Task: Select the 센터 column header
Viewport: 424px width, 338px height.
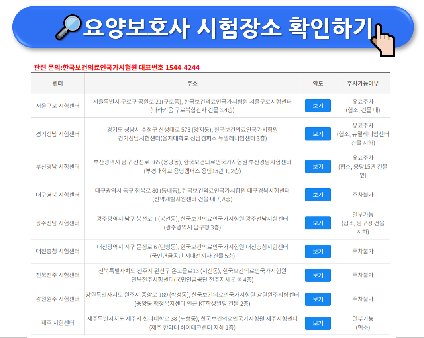Action: [x=58, y=84]
